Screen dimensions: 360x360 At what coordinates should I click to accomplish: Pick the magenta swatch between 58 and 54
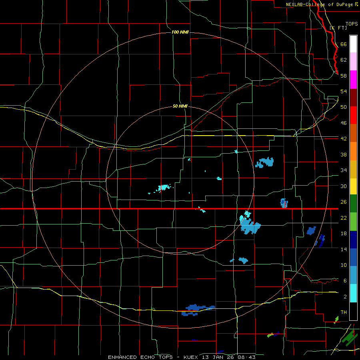tap(353, 80)
